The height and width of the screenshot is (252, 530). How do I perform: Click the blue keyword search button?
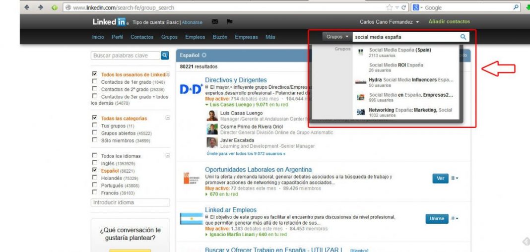165,56
